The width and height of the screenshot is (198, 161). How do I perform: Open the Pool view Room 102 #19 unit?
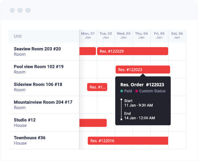tap(39, 66)
